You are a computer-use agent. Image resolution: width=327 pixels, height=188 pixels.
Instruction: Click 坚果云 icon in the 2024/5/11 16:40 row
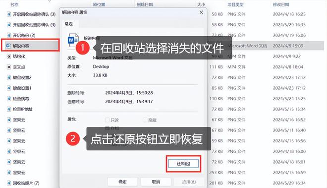pos(9,130)
